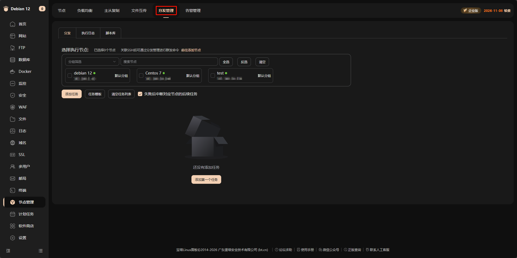Untick the stop-on-failure checkbox (失败后中断)
The image size is (517, 258).
pos(140,94)
